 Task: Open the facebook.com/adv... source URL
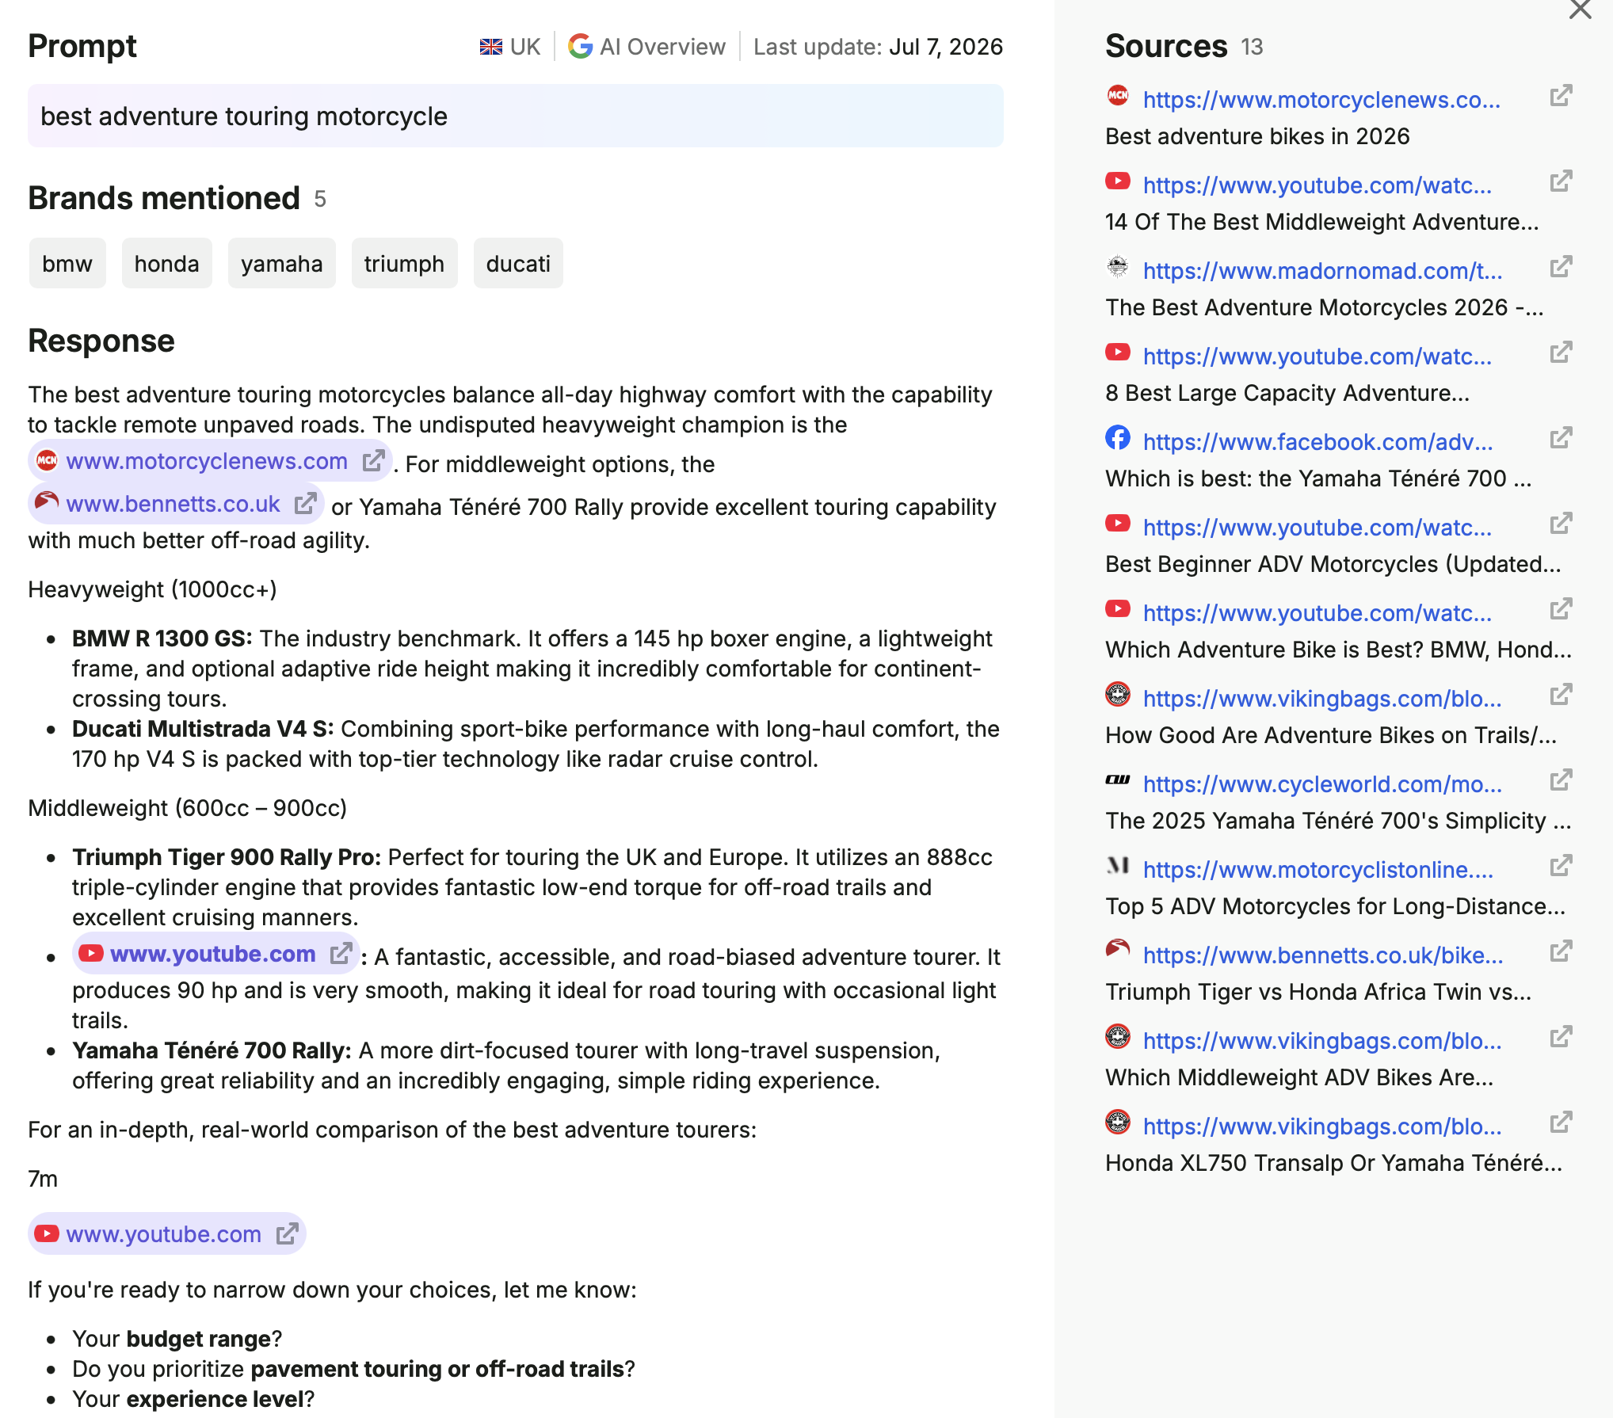coord(1317,442)
